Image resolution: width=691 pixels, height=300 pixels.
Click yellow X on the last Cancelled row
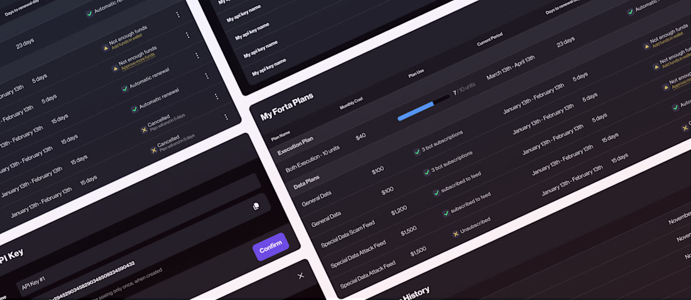point(154,150)
